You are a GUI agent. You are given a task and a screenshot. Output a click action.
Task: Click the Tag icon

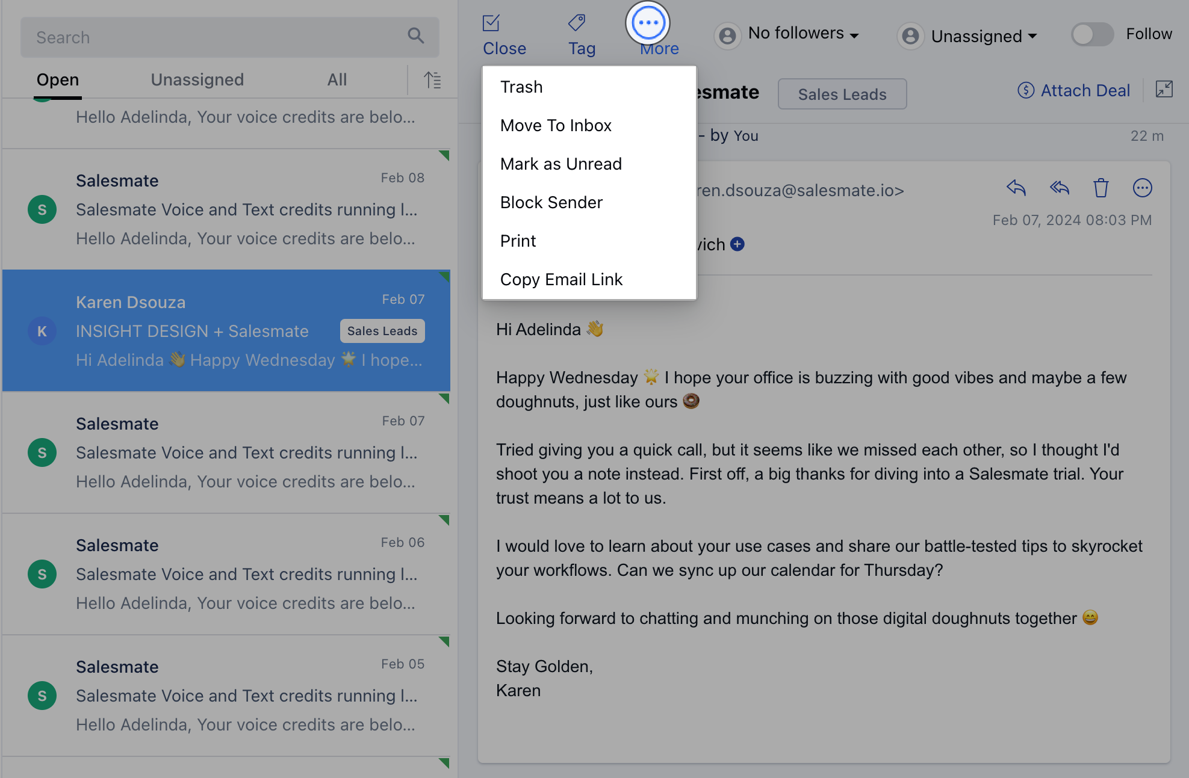click(x=577, y=23)
